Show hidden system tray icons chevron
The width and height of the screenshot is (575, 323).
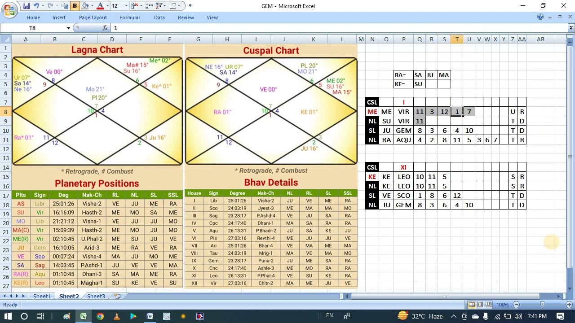[453, 316]
